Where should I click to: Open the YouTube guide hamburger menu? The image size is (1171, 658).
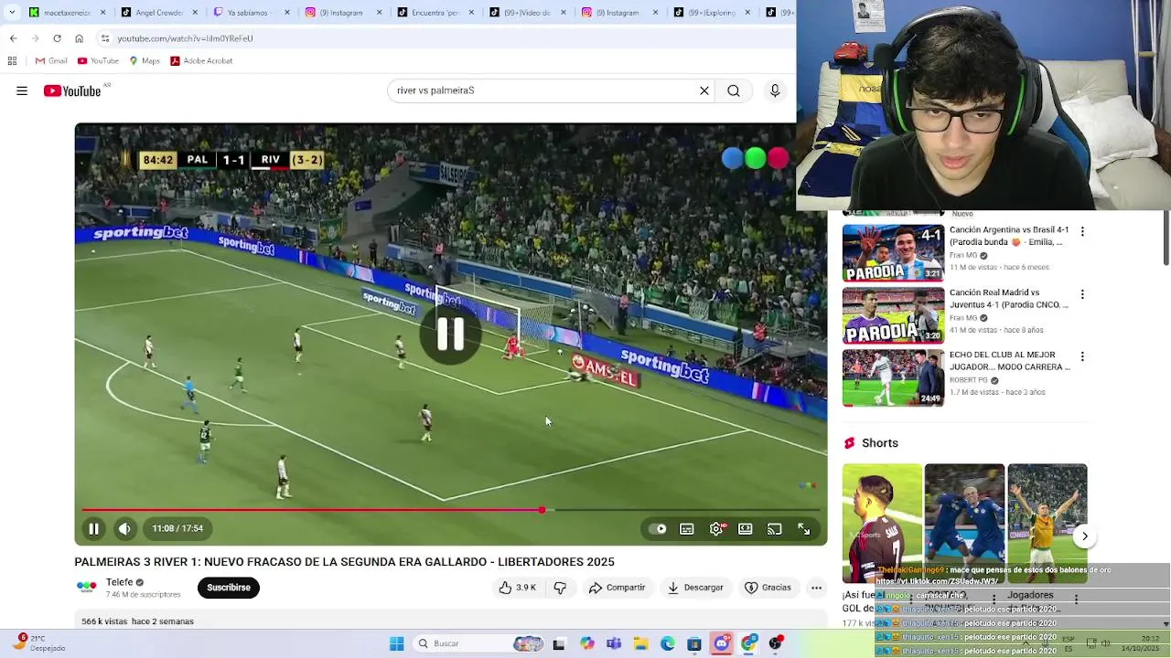click(22, 90)
